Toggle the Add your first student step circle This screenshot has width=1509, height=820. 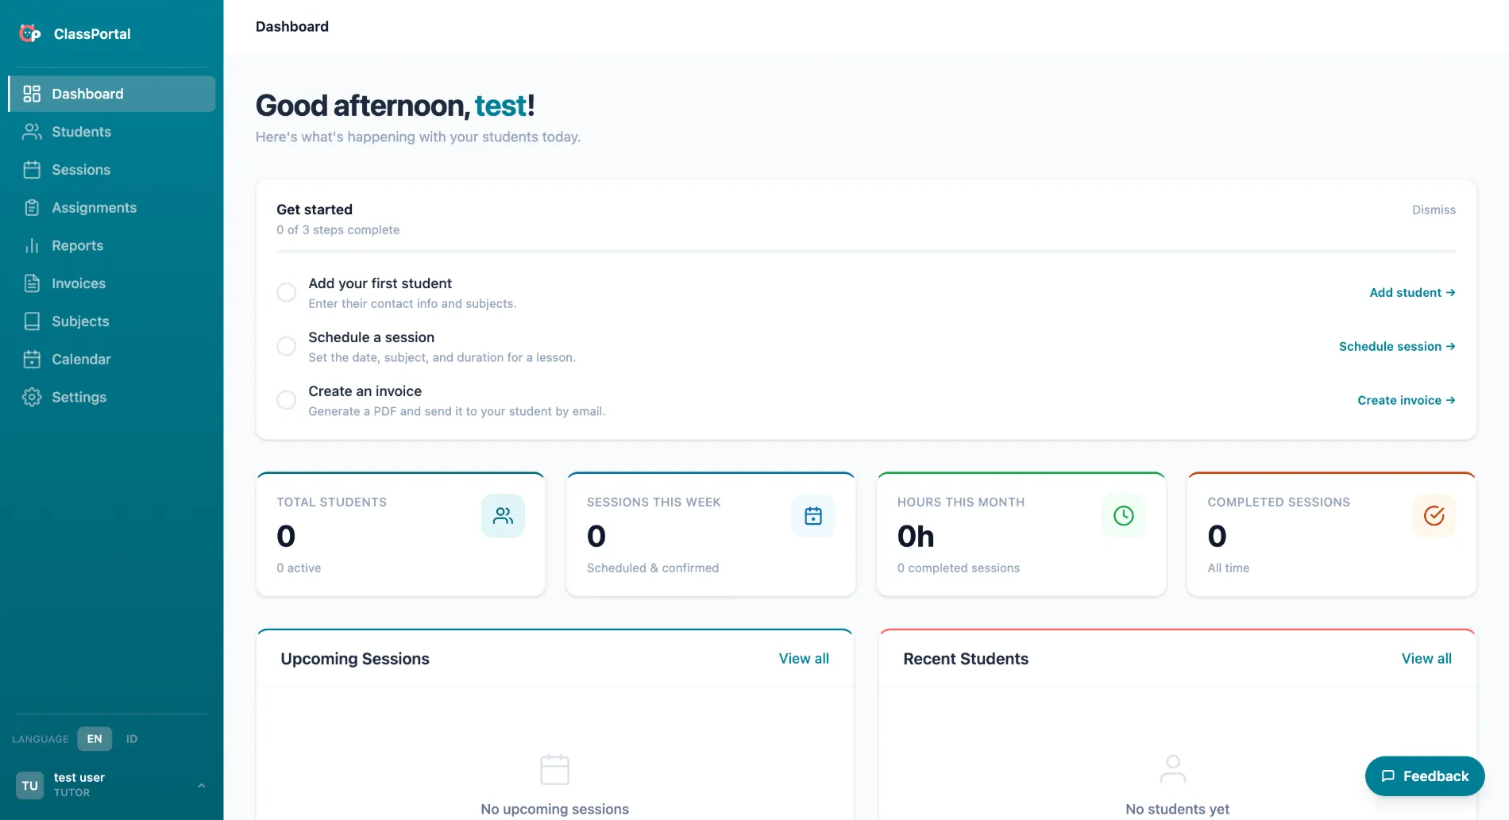click(287, 292)
